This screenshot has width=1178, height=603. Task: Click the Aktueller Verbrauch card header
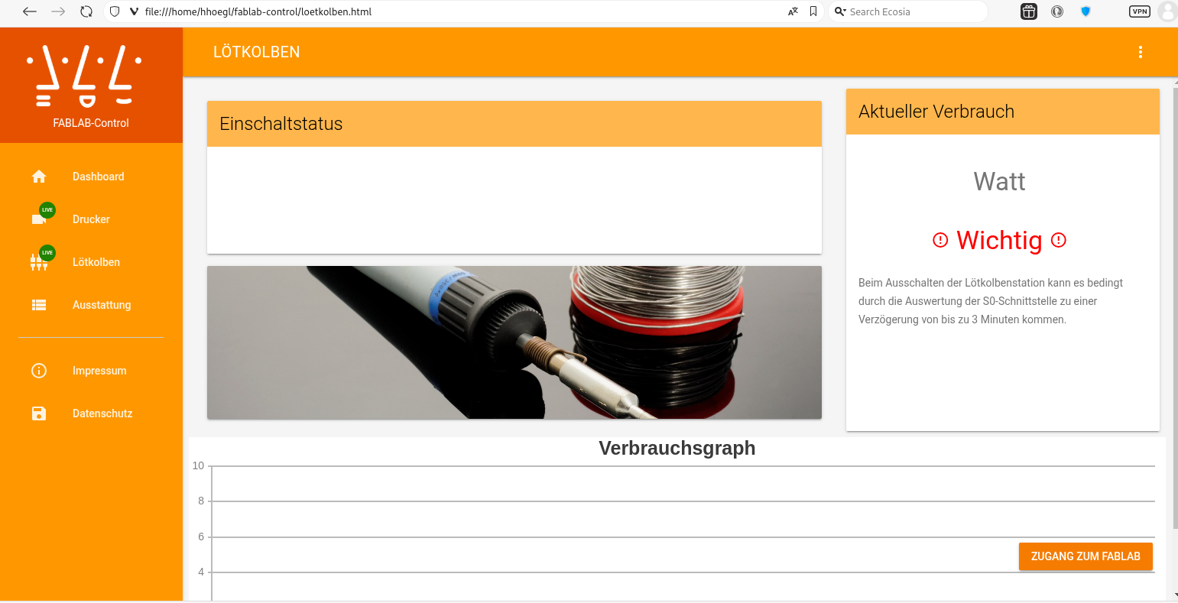pyautogui.click(x=1003, y=112)
